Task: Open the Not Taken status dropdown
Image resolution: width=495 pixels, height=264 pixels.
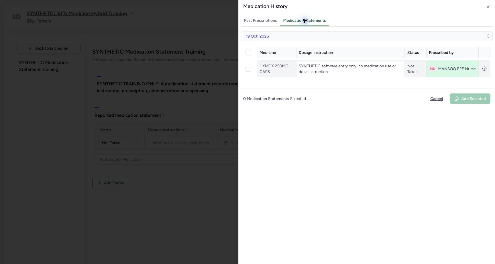Action: pos(120,143)
